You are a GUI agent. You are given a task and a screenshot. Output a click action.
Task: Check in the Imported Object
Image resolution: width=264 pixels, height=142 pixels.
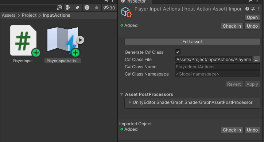(232, 130)
